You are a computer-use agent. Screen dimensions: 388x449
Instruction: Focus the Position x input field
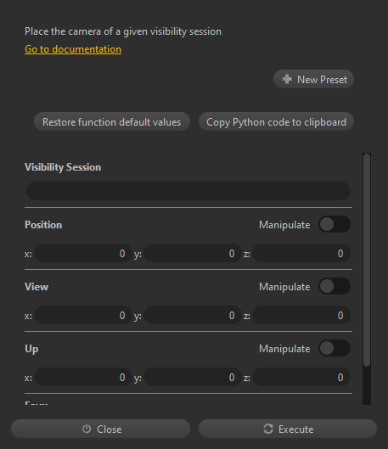point(83,253)
